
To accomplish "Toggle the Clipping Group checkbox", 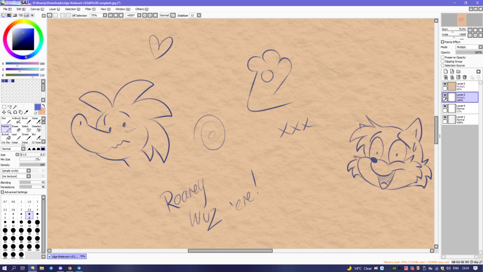I will (443, 61).
